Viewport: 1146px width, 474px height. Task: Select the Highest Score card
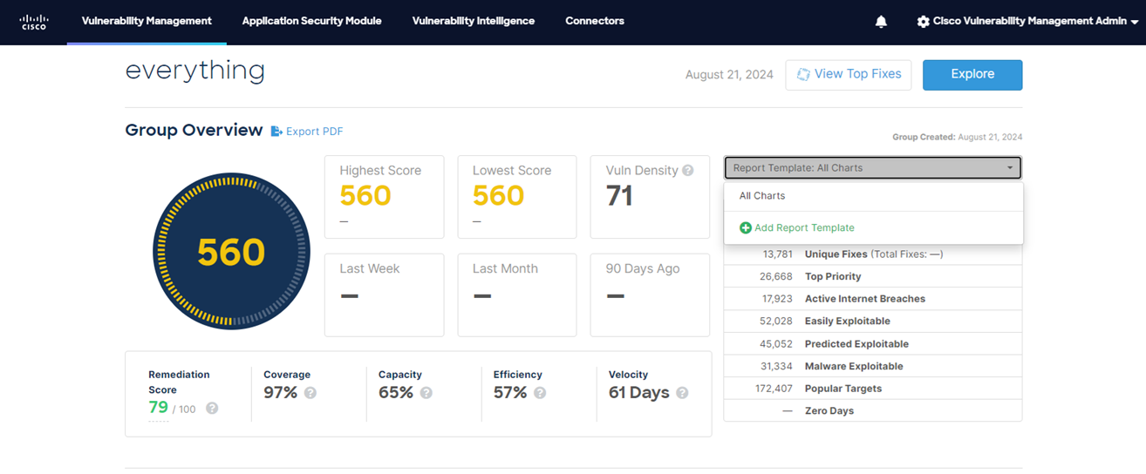[x=385, y=197]
